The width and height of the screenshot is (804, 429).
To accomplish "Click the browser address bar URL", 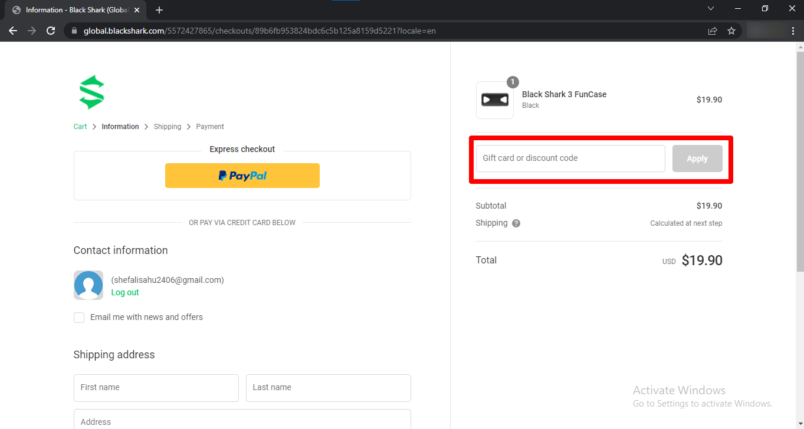I will [260, 31].
